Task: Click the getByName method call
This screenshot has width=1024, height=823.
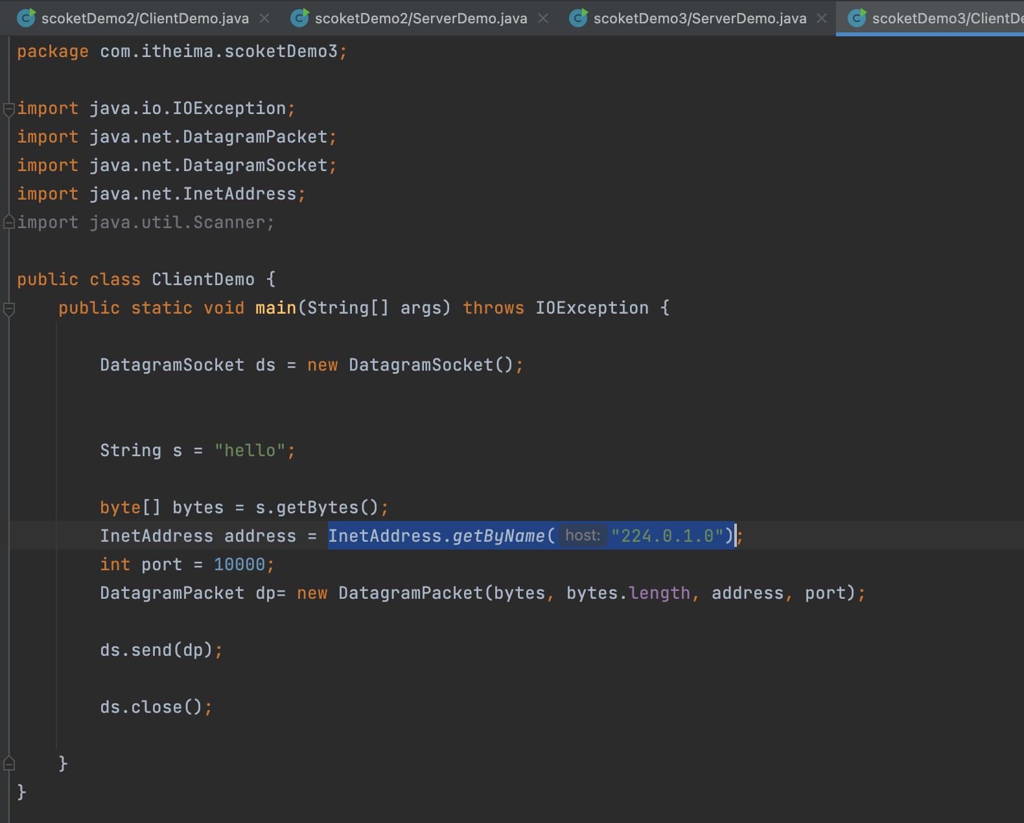Action: coord(498,536)
